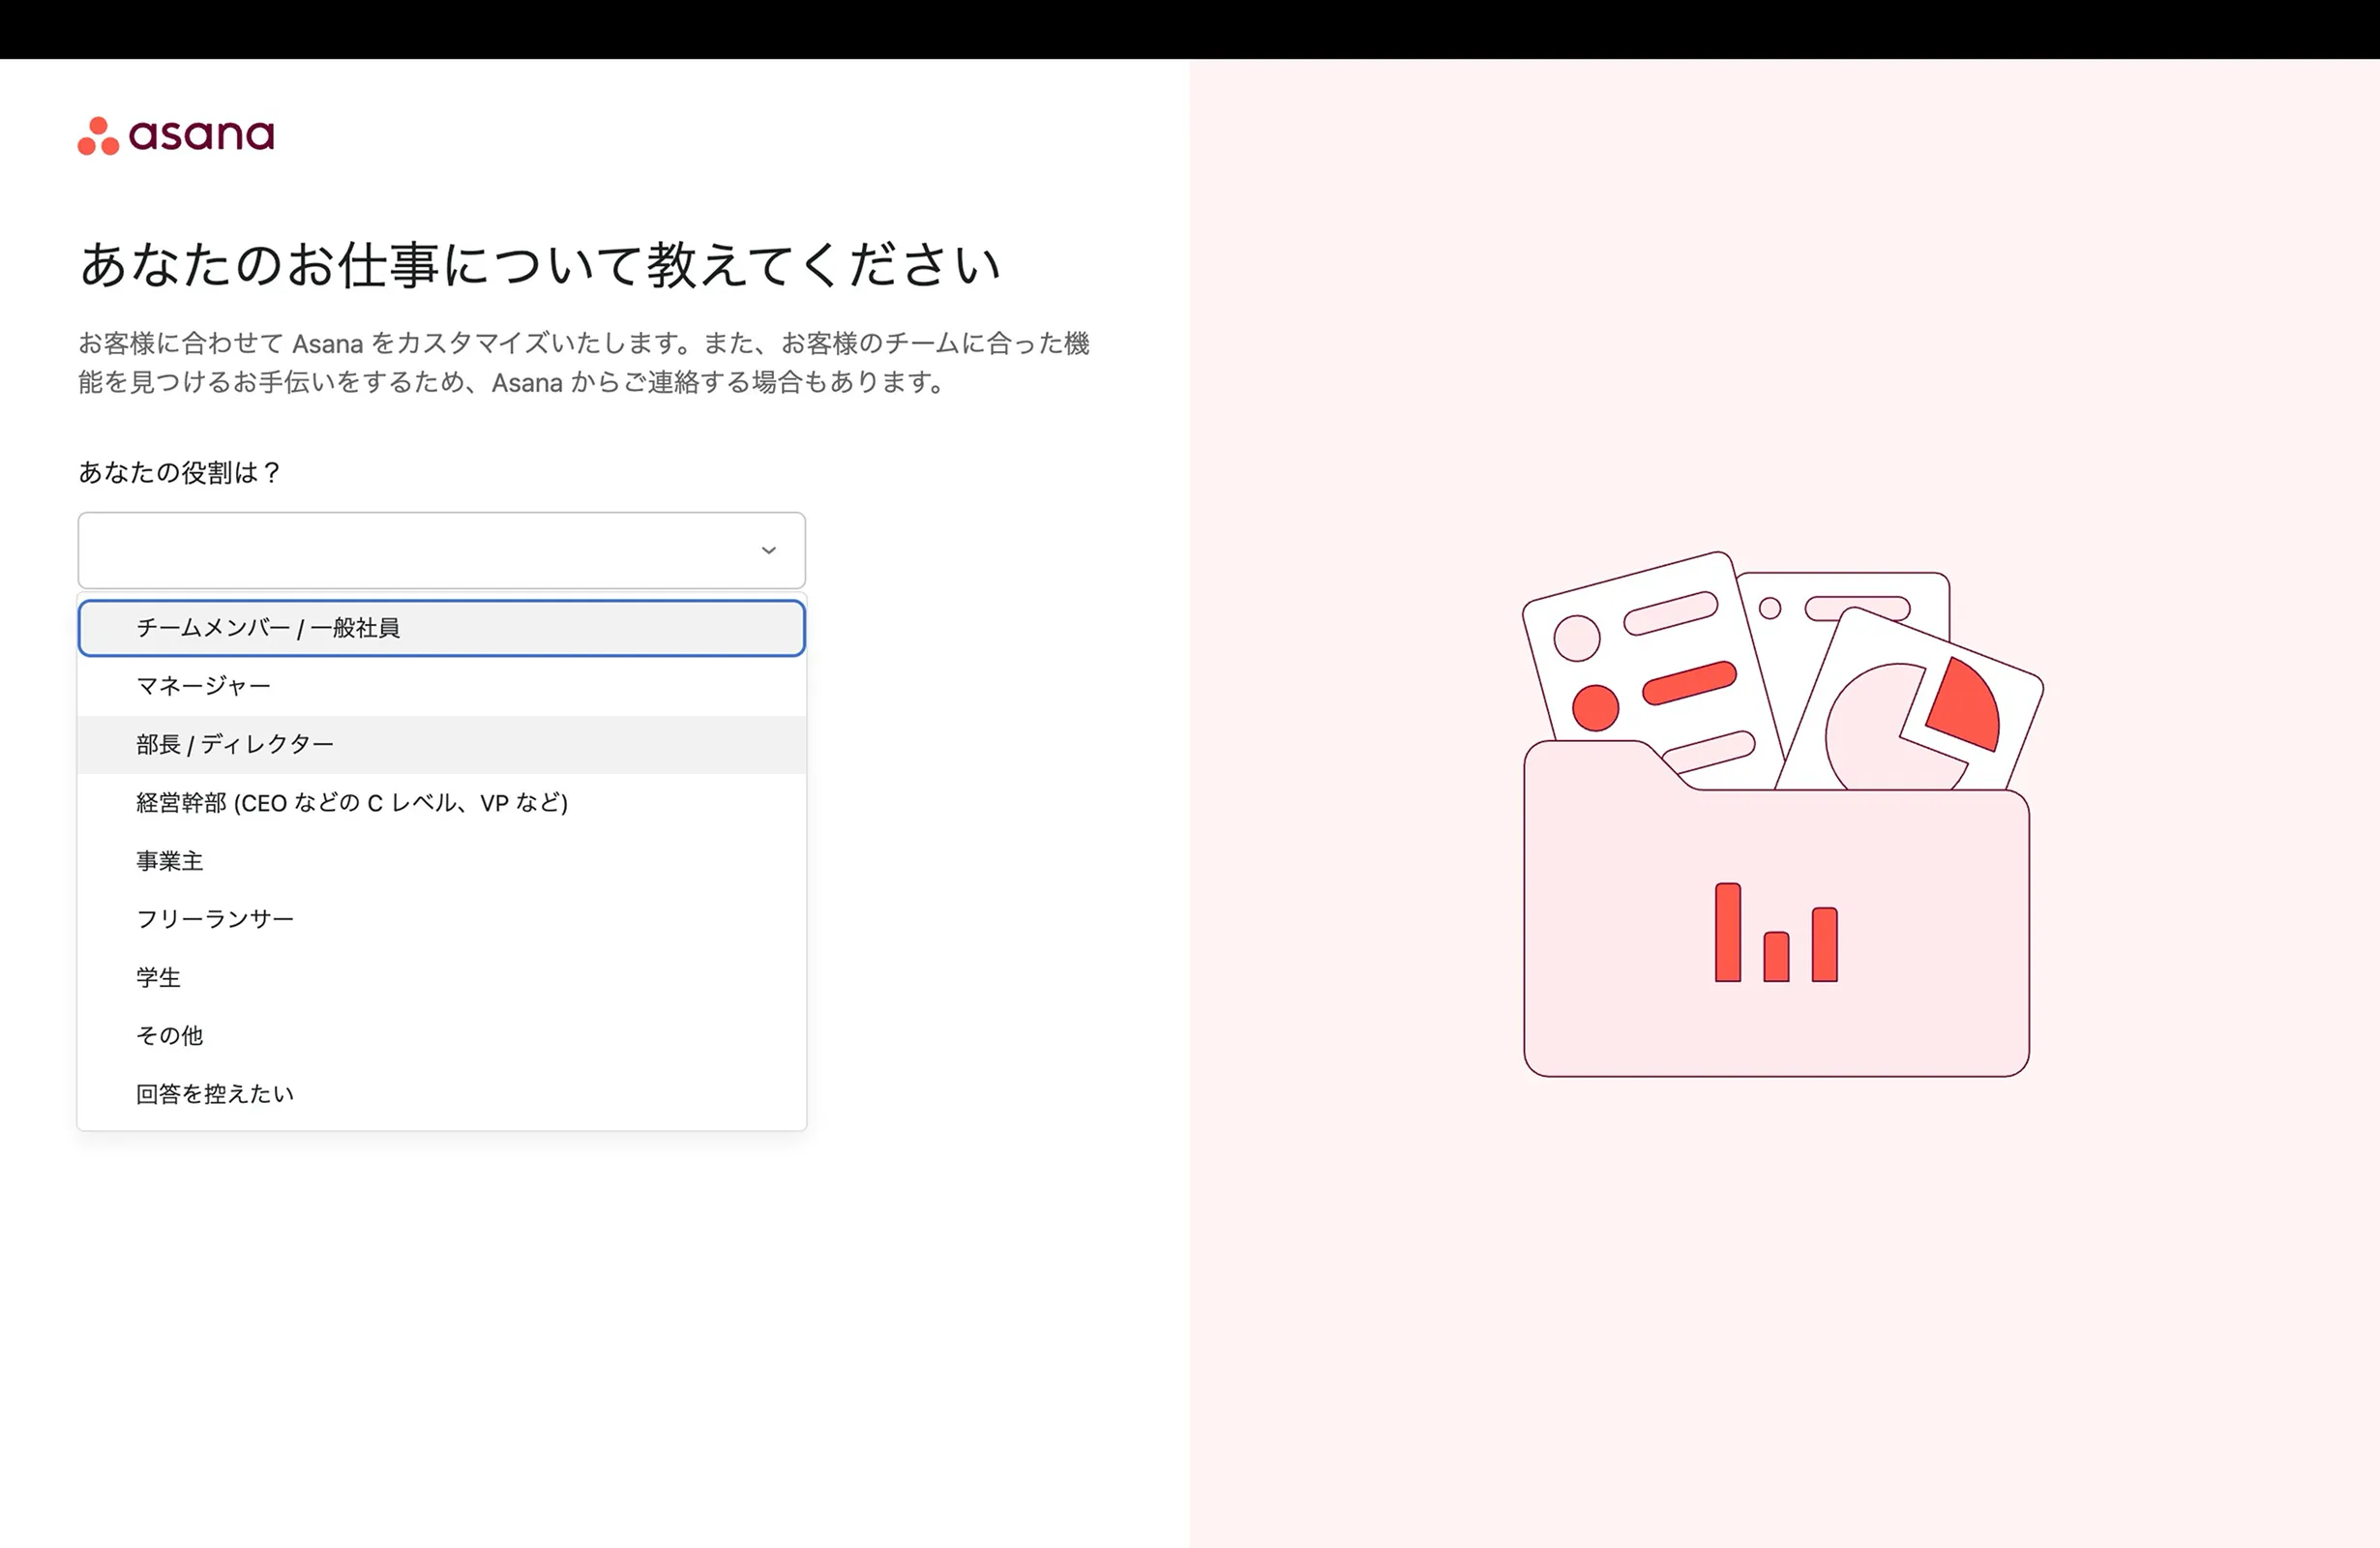Screen dimensions: 2380x1548
Task: Select フリーランサー option
Action: [x=441, y=919]
